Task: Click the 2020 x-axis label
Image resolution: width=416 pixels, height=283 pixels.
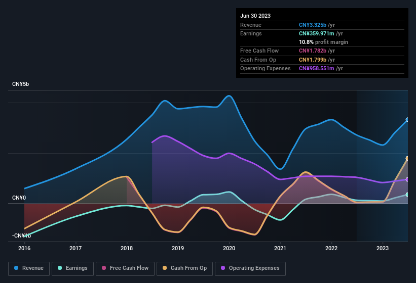Action: coord(229,248)
